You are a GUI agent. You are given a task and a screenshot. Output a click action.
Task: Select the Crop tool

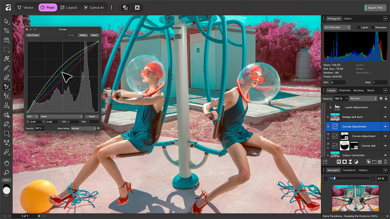click(x=6, y=31)
